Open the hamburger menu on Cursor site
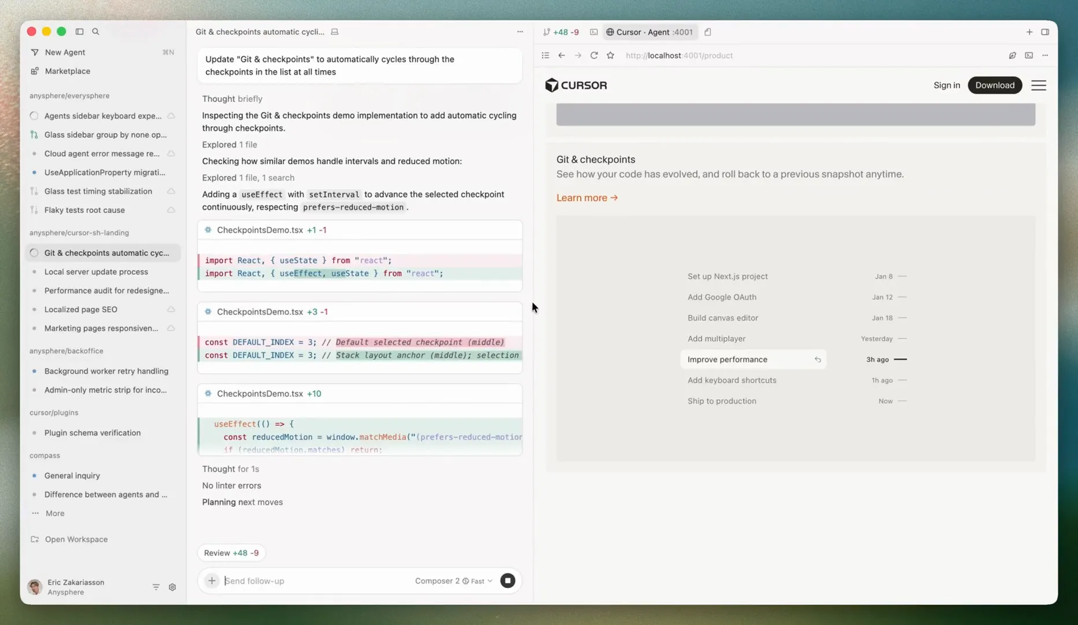This screenshot has width=1078, height=625. click(1039, 85)
